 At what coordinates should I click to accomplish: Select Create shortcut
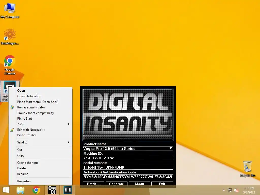point(40,163)
